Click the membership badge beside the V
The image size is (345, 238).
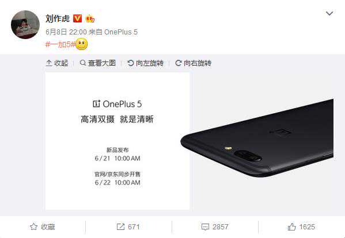(90, 19)
